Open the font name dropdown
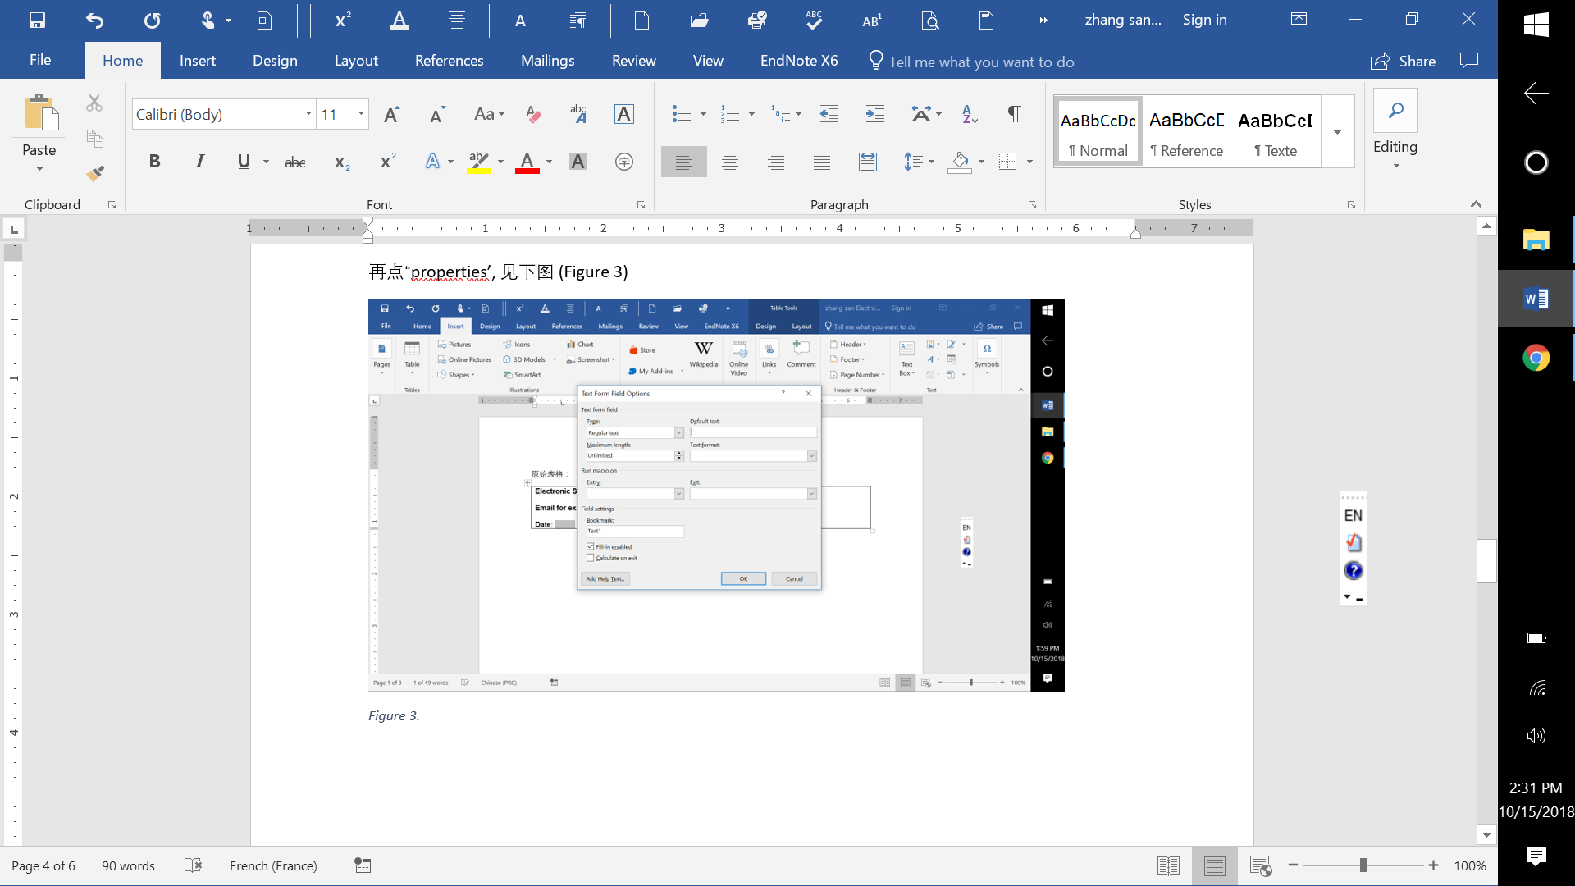Viewport: 1575px width, 886px height. click(x=308, y=114)
